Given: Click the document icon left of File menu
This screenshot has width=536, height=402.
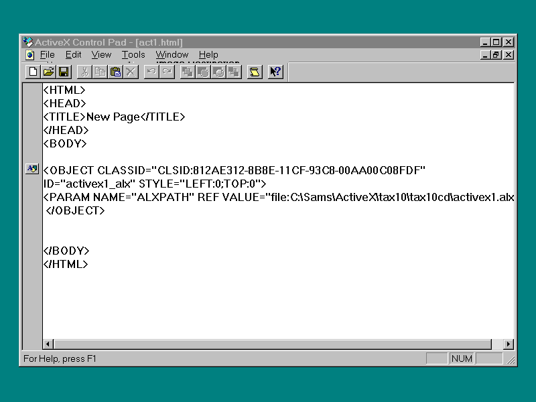Looking at the screenshot, I should 29,55.
